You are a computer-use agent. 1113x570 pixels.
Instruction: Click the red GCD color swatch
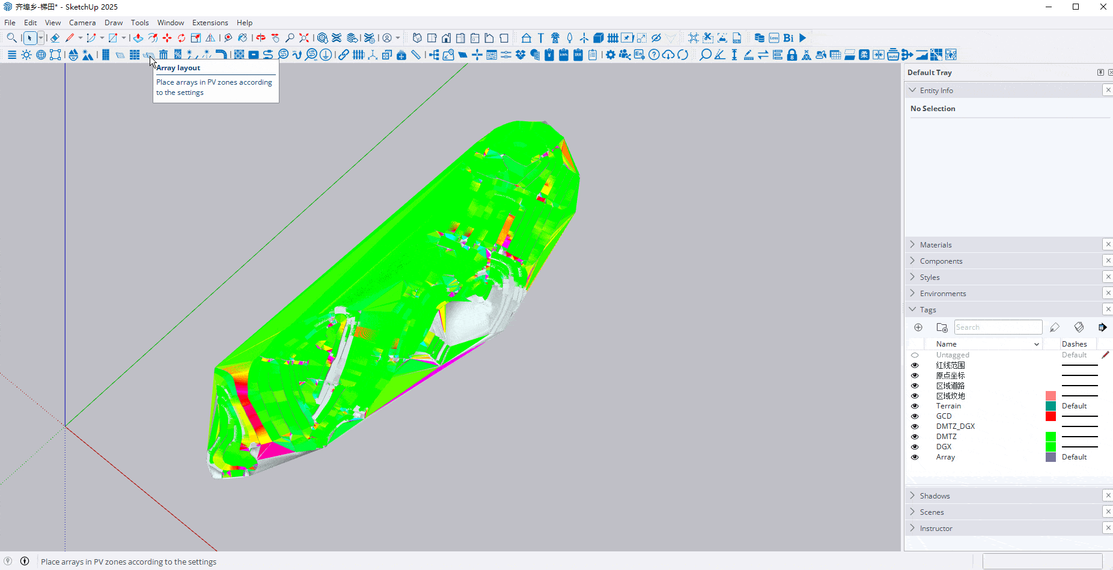[x=1050, y=416]
